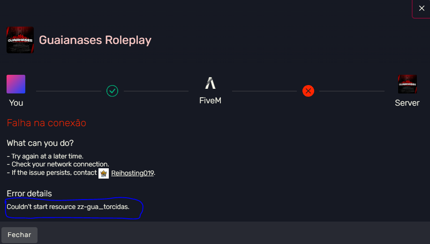Viewport: 430px width, 244px height.
Task: Click the 'Server' label text
Action: click(407, 103)
